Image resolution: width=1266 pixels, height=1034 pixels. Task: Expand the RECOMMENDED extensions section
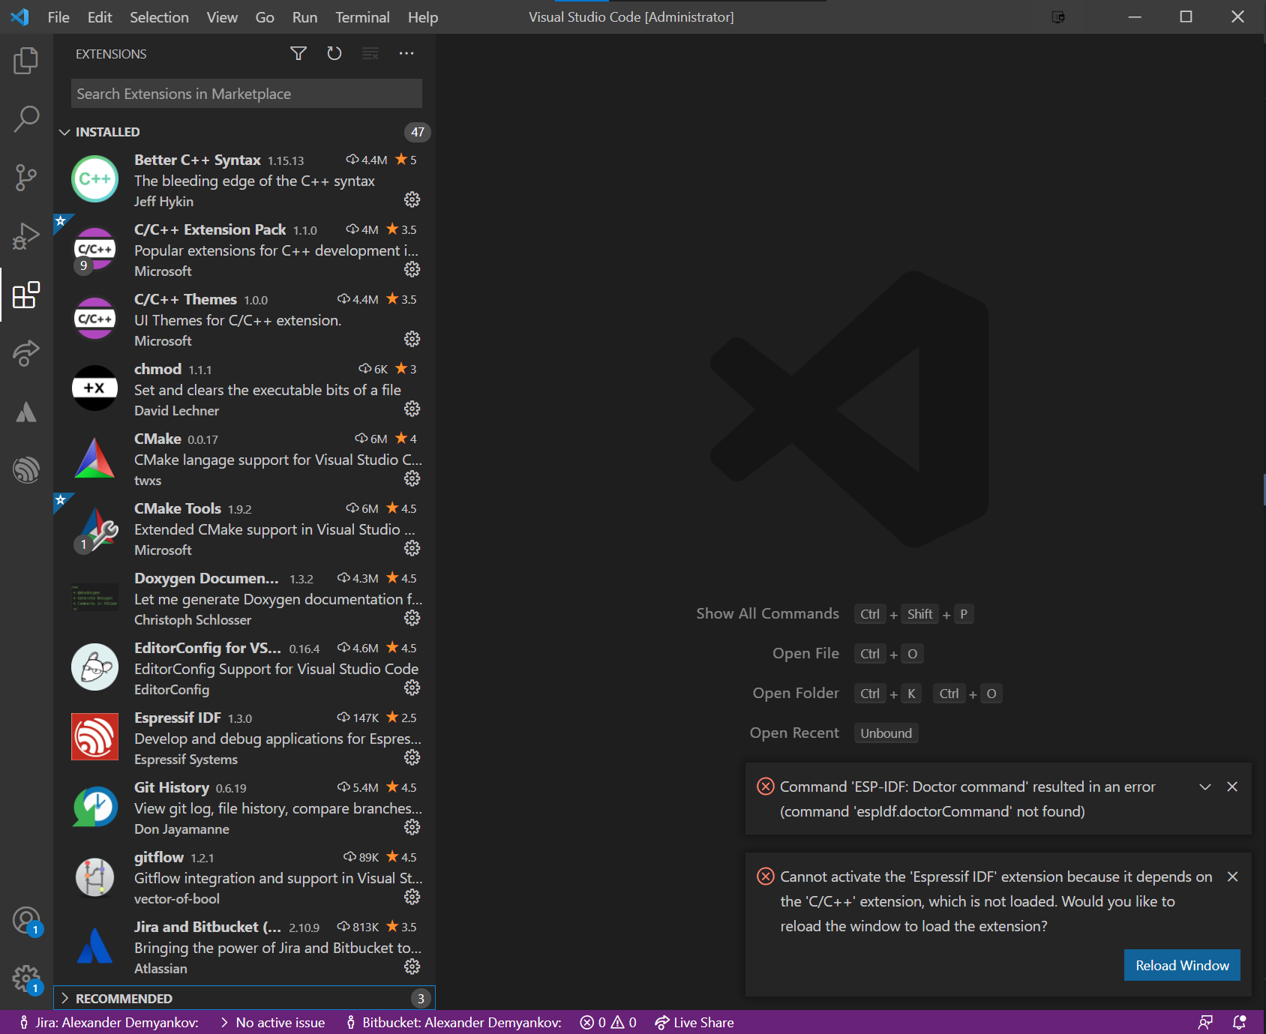click(x=65, y=998)
